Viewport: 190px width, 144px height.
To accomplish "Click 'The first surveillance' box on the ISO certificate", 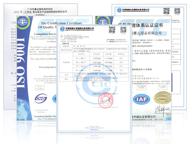I will [x=40, y=88].
